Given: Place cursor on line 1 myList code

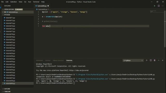Looking at the screenshot, I should click(x=65, y=12).
